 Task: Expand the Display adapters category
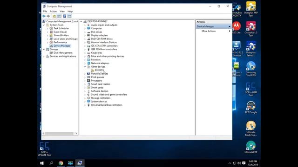click(x=85, y=35)
